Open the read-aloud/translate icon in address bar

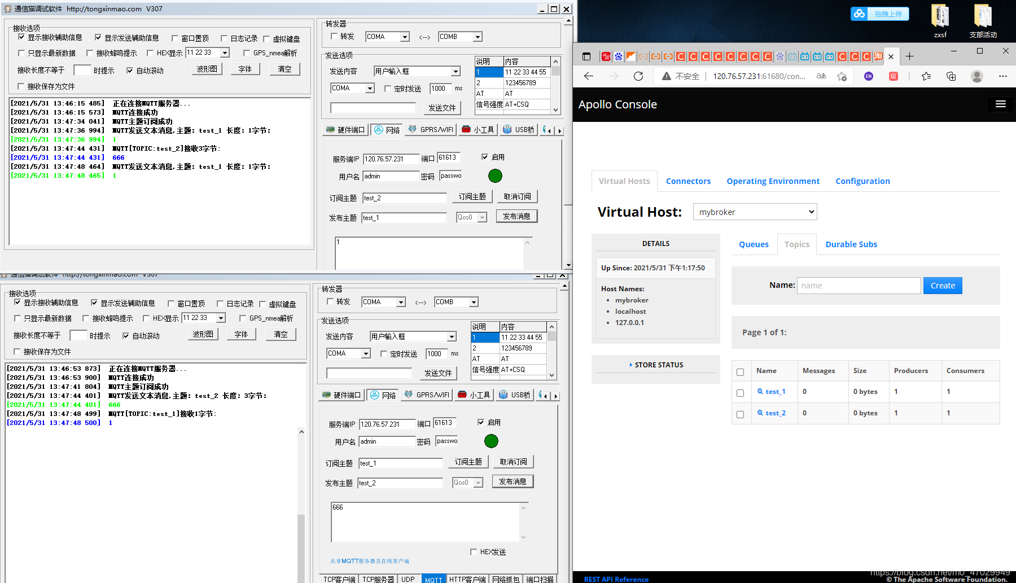click(x=821, y=76)
